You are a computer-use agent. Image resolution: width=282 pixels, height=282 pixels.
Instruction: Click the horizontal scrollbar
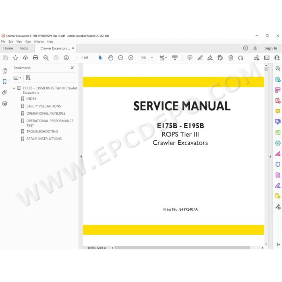[182, 248]
